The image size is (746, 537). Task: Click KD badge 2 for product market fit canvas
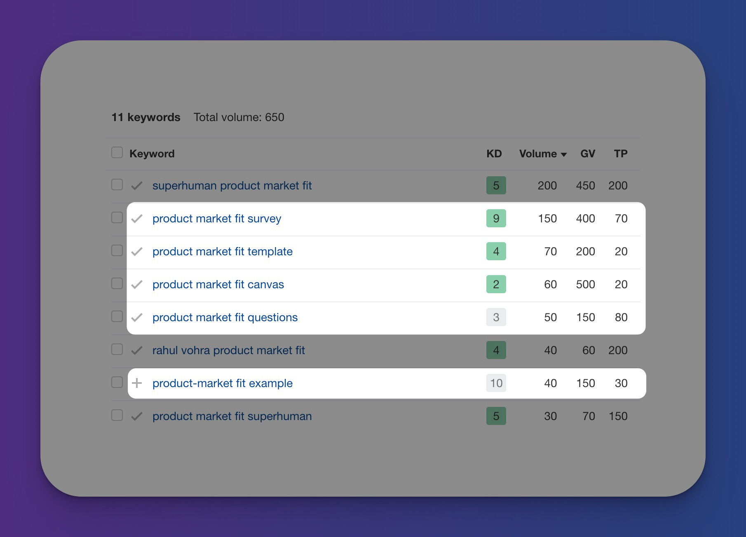pos(496,284)
